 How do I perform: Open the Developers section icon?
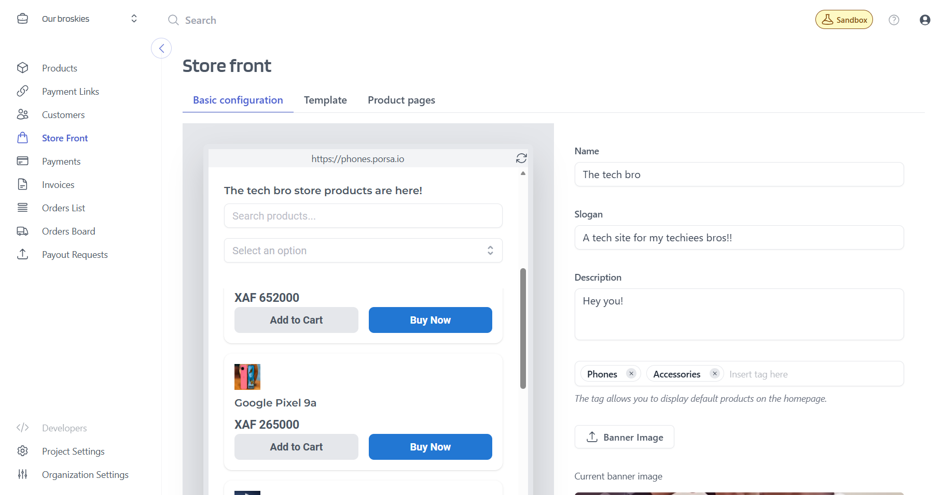tap(23, 428)
